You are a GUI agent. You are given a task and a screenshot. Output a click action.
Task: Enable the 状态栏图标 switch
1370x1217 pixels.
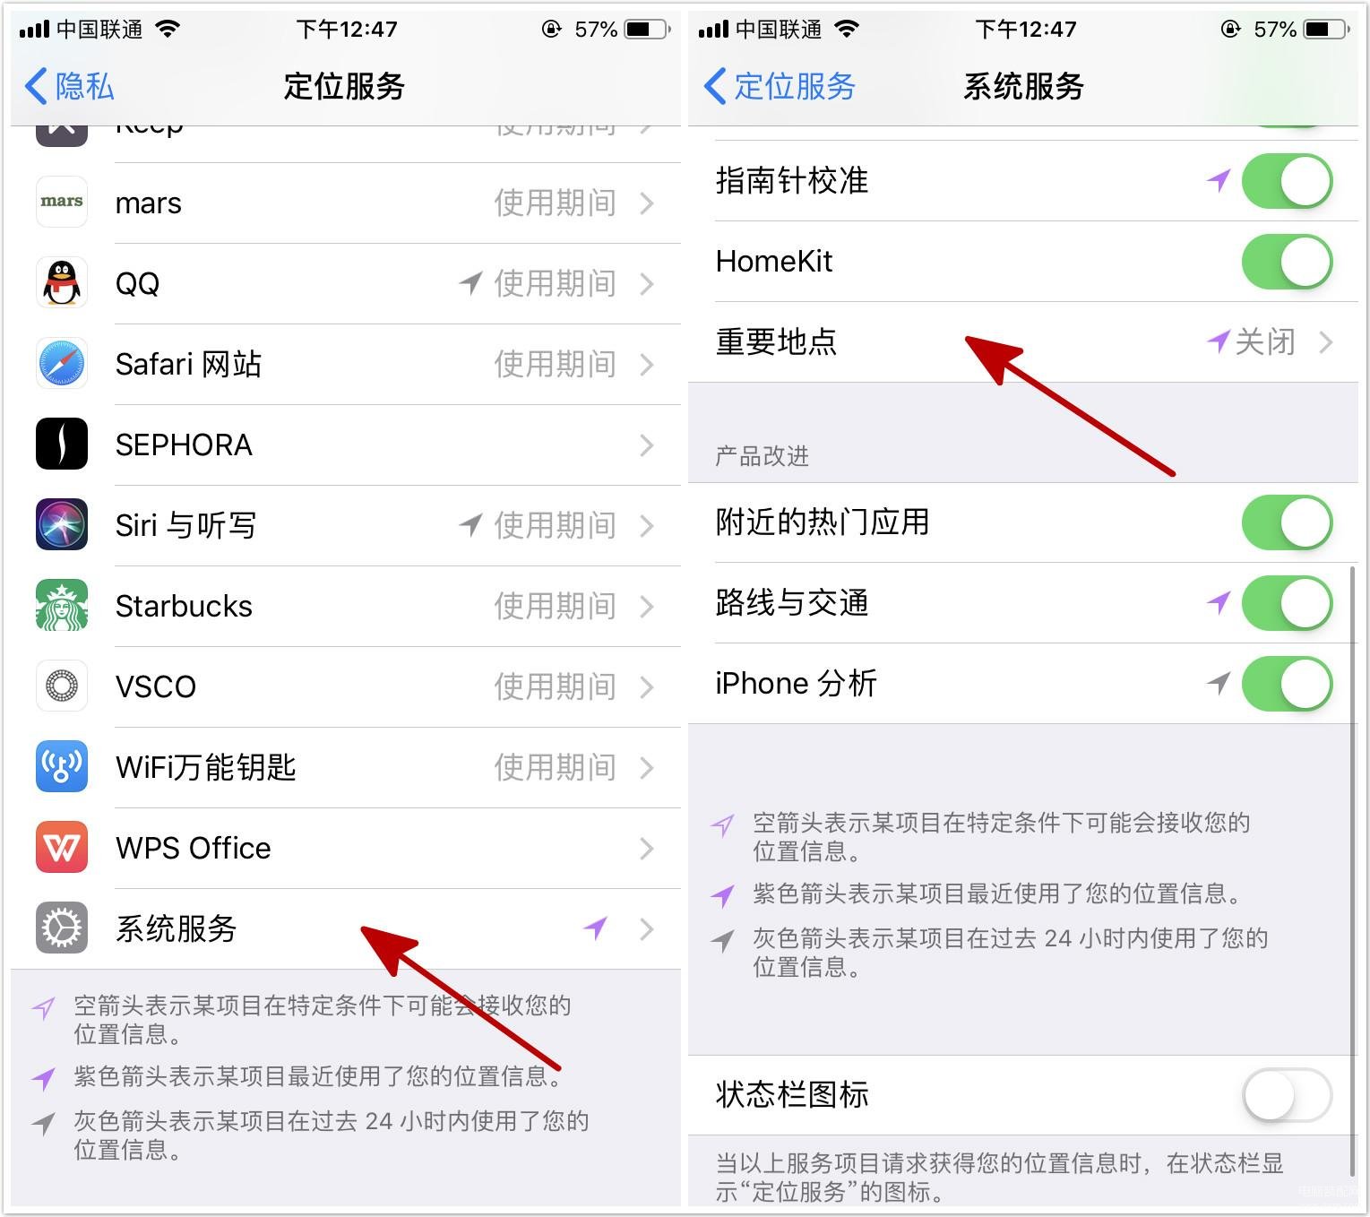pyautogui.click(x=1287, y=1094)
